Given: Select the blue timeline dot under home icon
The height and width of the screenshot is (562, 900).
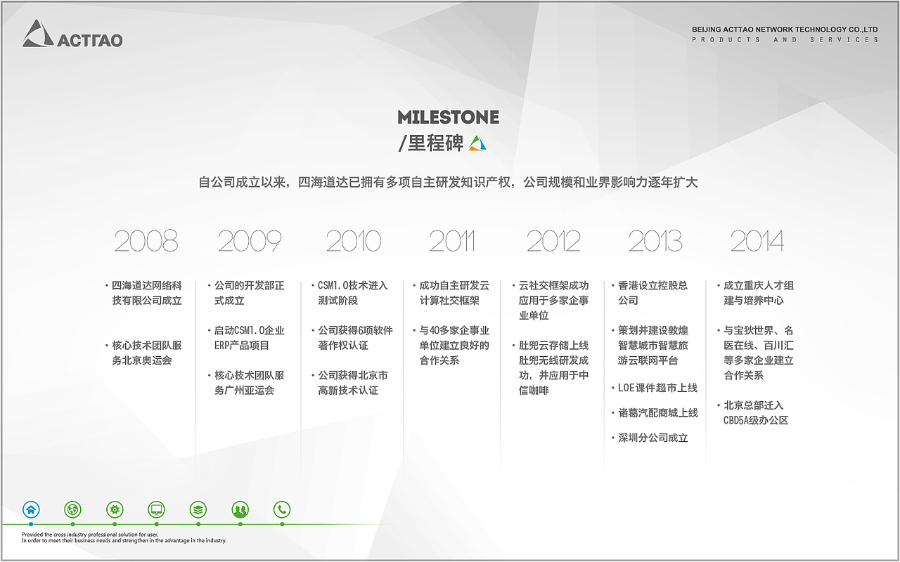Looking at the screenshot, I should [31, 524].
